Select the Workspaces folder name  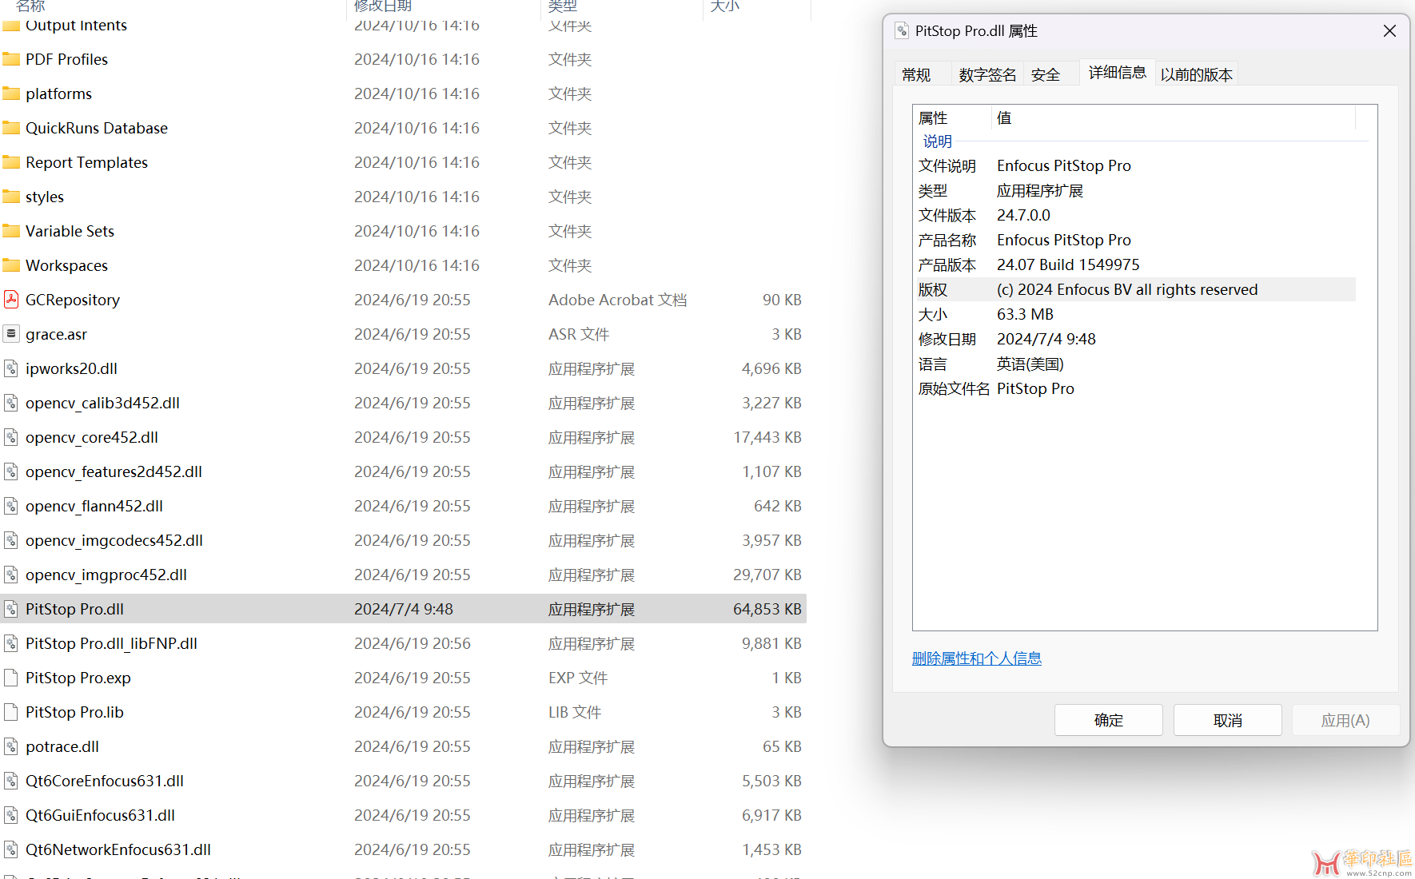pos(66,265)
